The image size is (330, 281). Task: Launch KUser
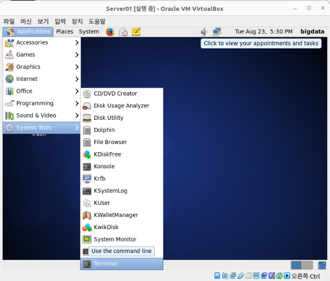(121, 203)
